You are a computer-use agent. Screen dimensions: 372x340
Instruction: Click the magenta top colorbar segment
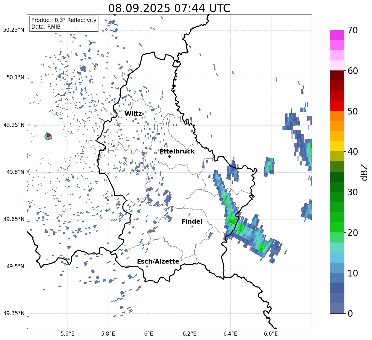(337, 35)
